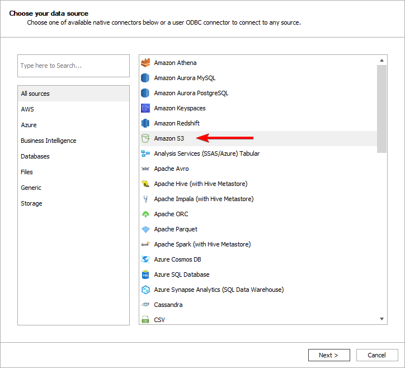This screenshot has height=368, width=405.
Task: Click the Apache Impala icon
Action: [145, 199]
